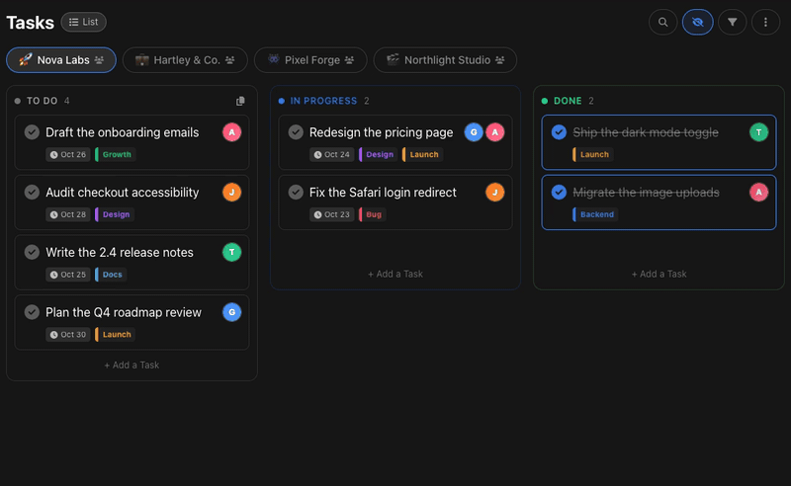Open Fix the Safari login redirect title
The image size is (791, 486).
383,192
